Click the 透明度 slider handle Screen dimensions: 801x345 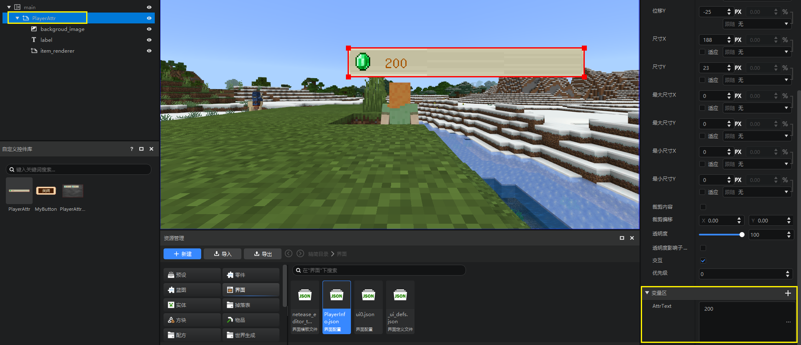click(742, 235)
